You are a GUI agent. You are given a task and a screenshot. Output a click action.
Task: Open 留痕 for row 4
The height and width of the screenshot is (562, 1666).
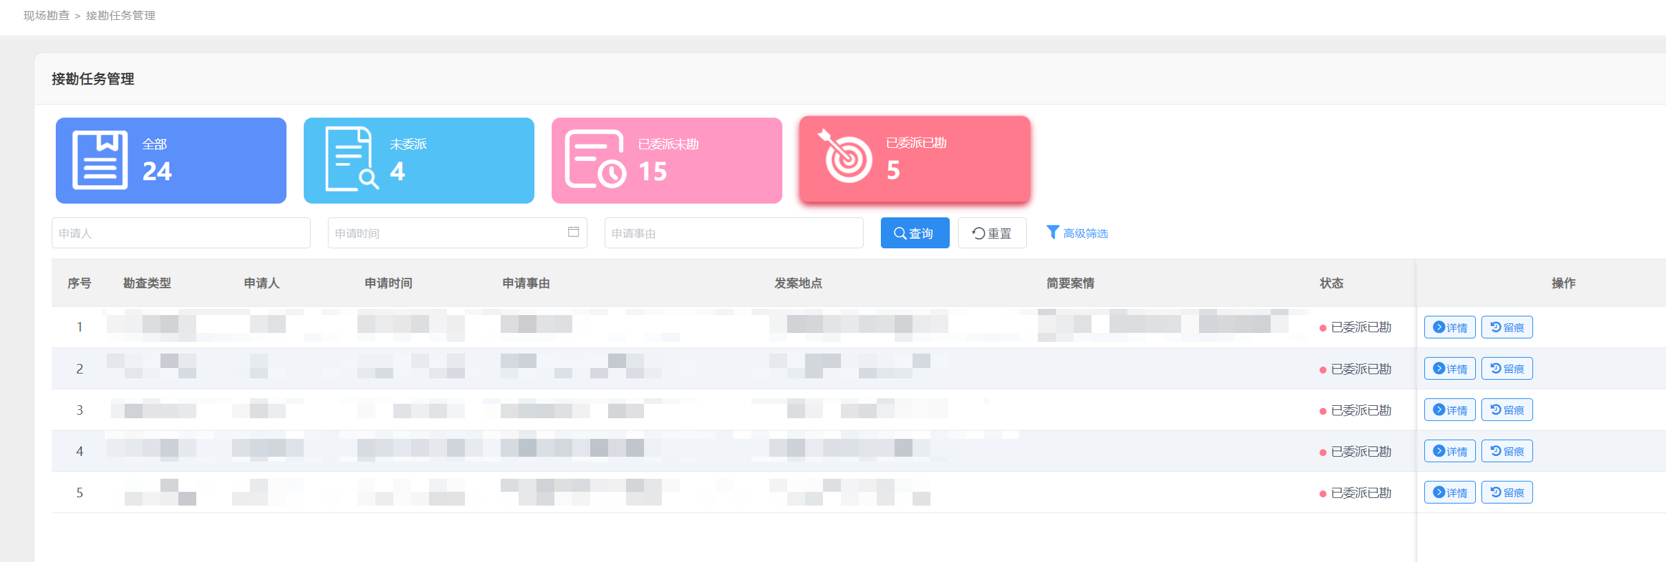point(1507,451)
